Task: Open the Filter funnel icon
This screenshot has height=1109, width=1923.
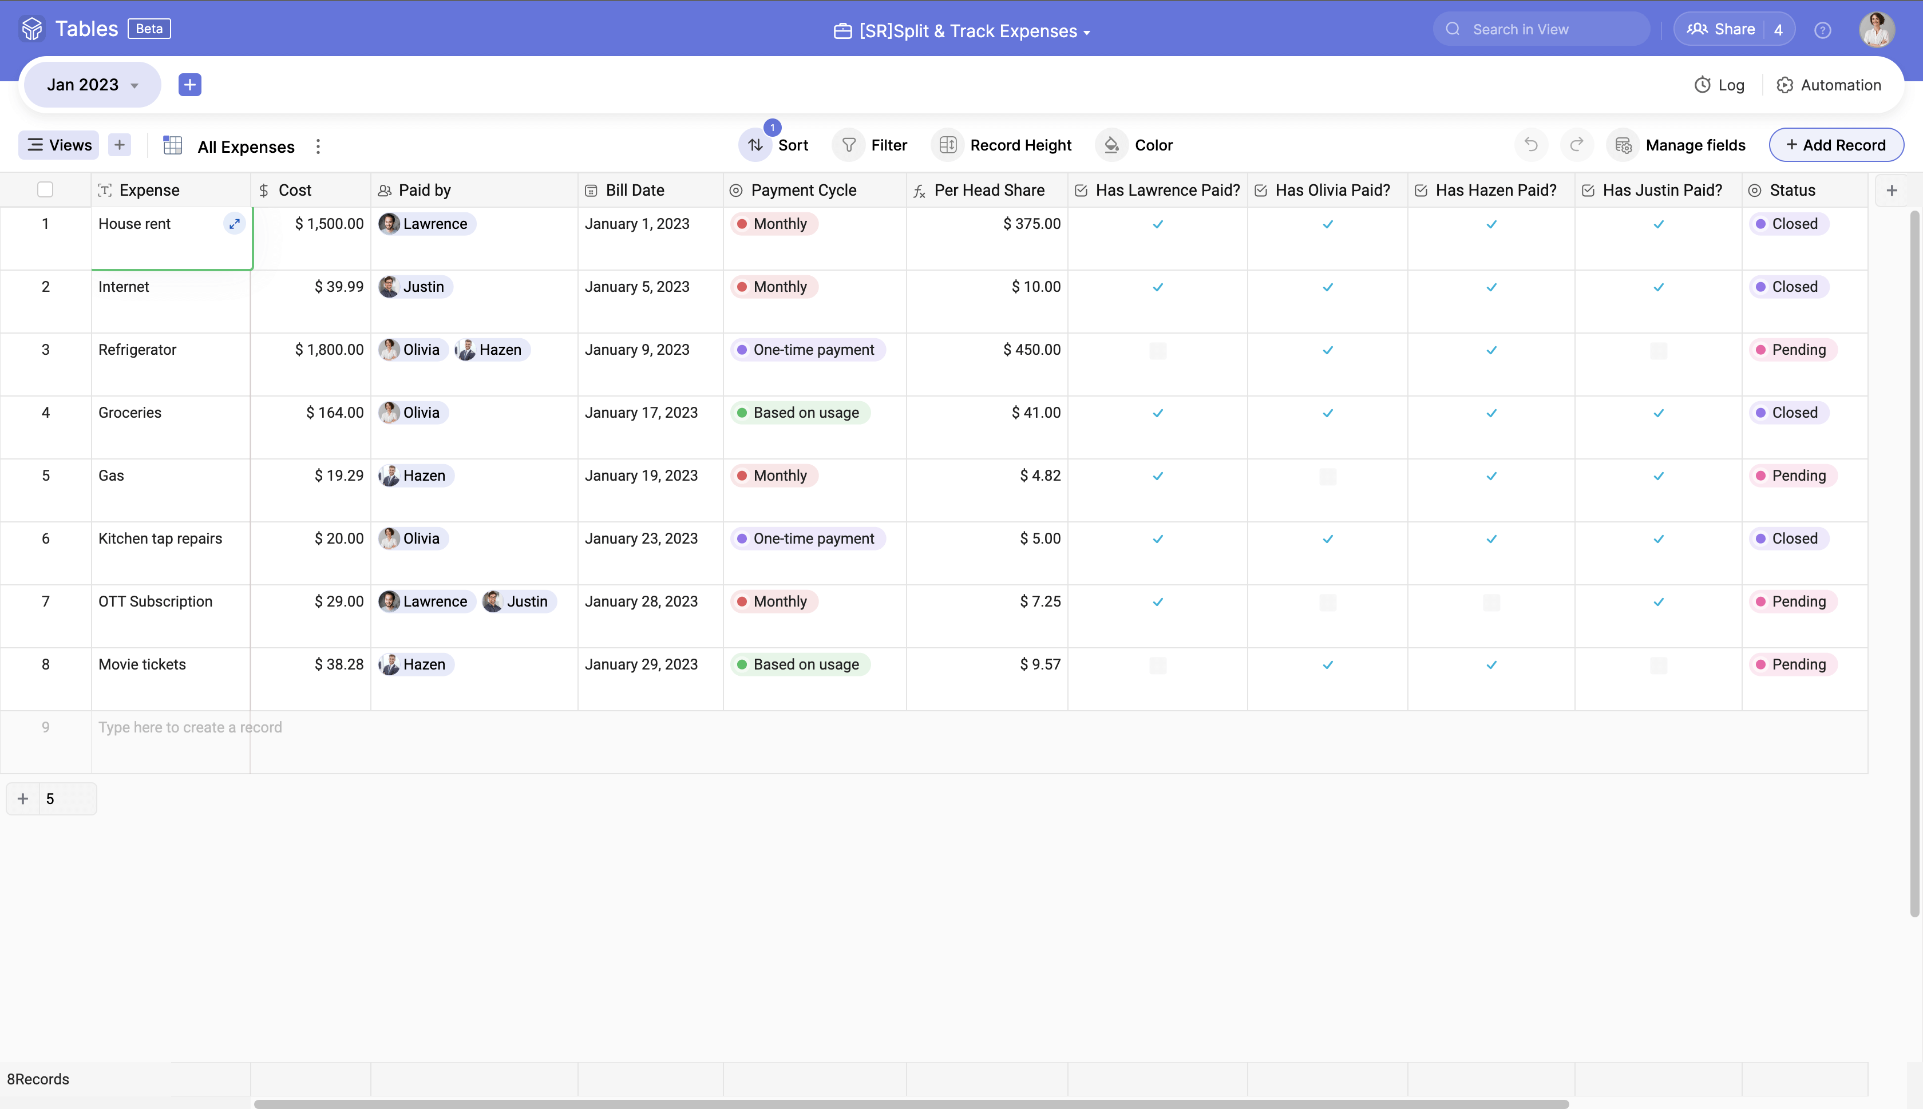Action: pos(848,145)
